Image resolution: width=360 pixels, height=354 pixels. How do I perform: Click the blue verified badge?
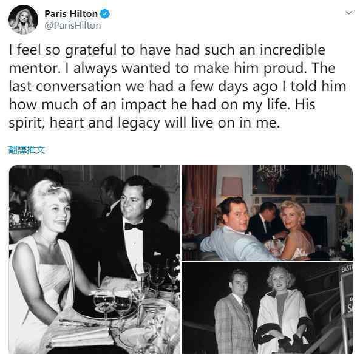[105, 14]
